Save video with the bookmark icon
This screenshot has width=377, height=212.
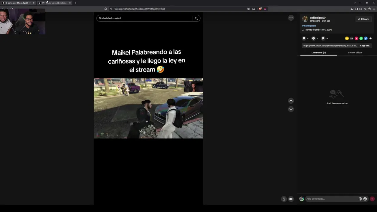coord(323,38)
